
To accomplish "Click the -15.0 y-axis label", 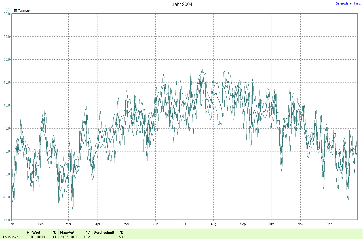I will coord(6,220).
